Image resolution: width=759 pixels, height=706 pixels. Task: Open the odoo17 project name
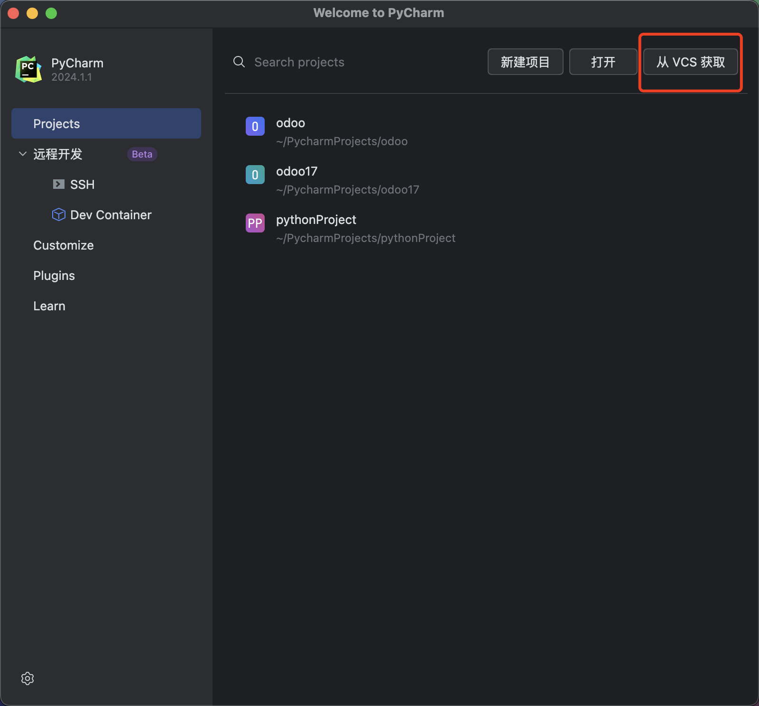(x=297, y=171)
